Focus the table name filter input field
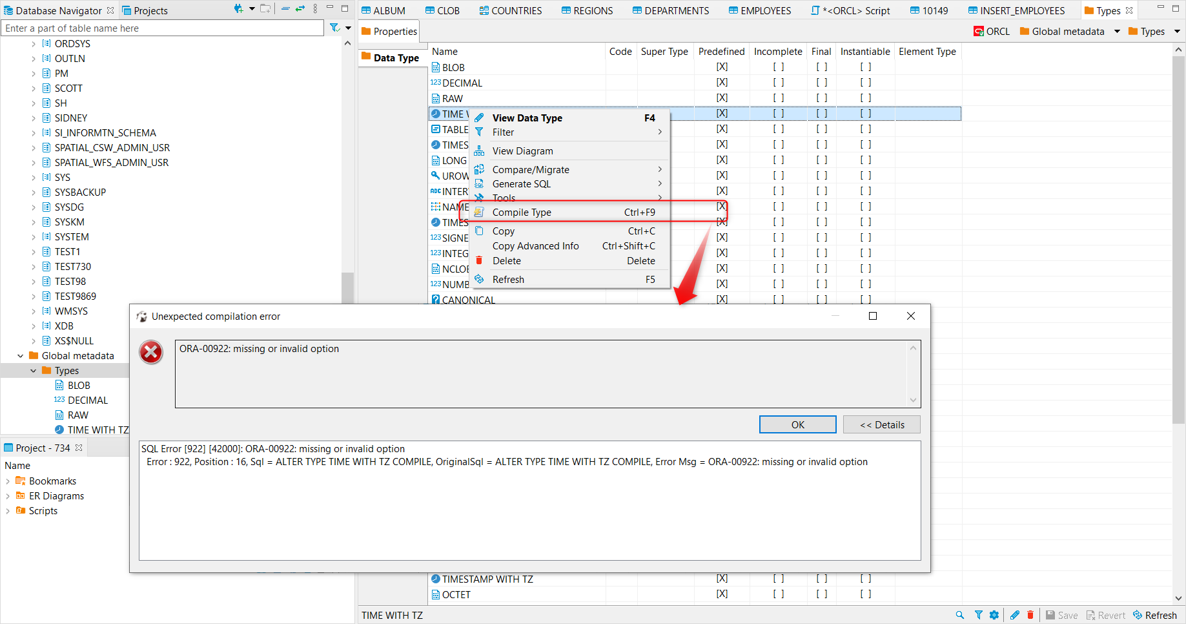The height and width of the screenshot is (624, 1186). [x=163, y=28]
